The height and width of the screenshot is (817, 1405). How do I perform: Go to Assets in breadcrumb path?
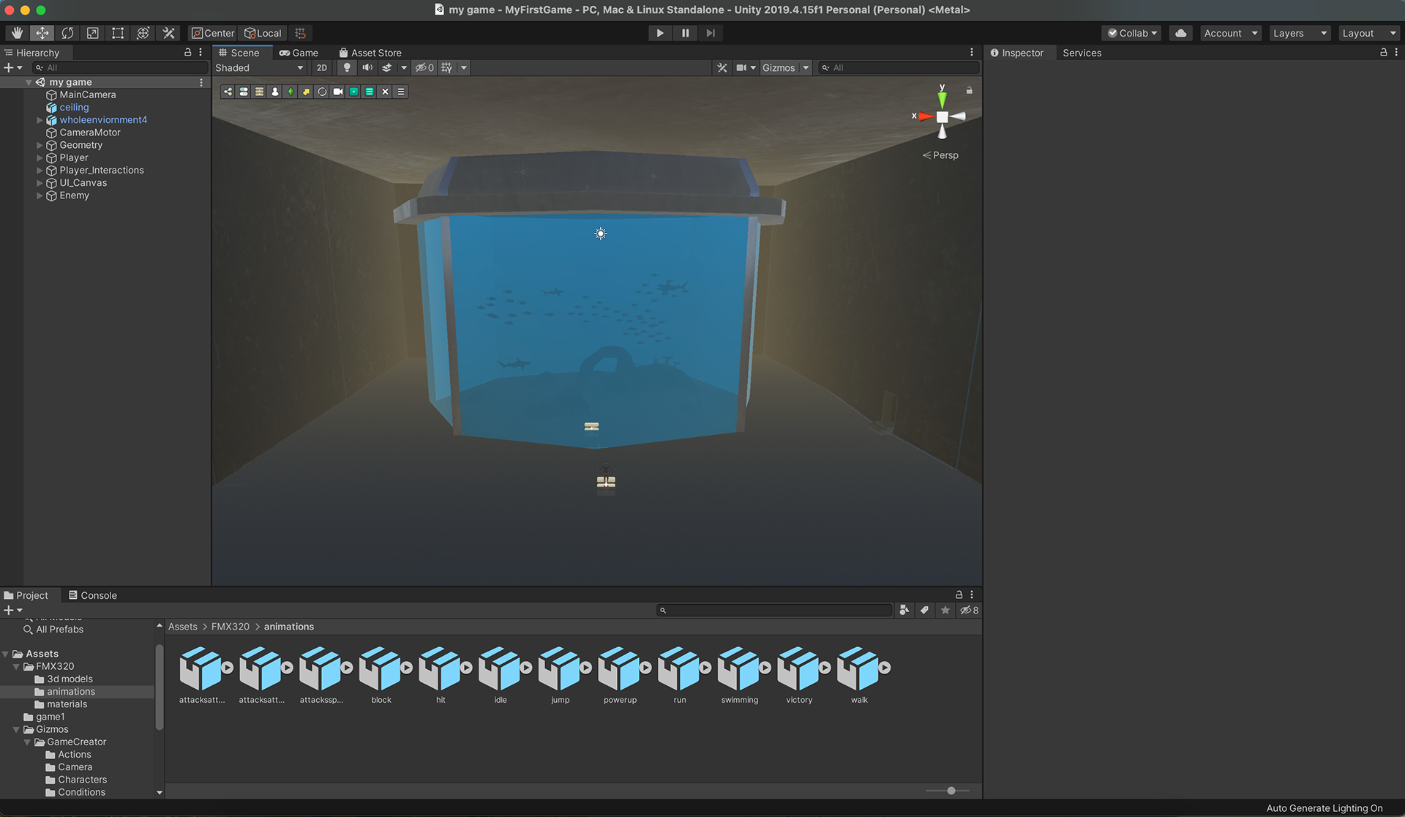click(182, 627)
